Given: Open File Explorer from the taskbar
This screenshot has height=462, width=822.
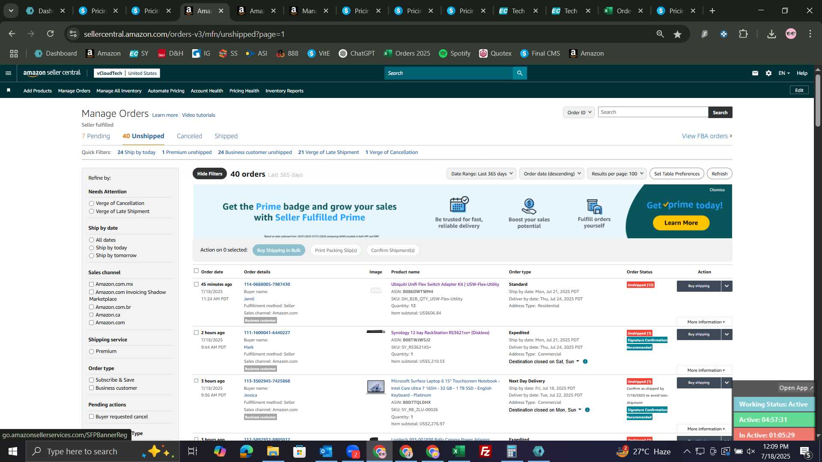Looking at the screenshot, I should pyautogui.click(x=273, y=451).
